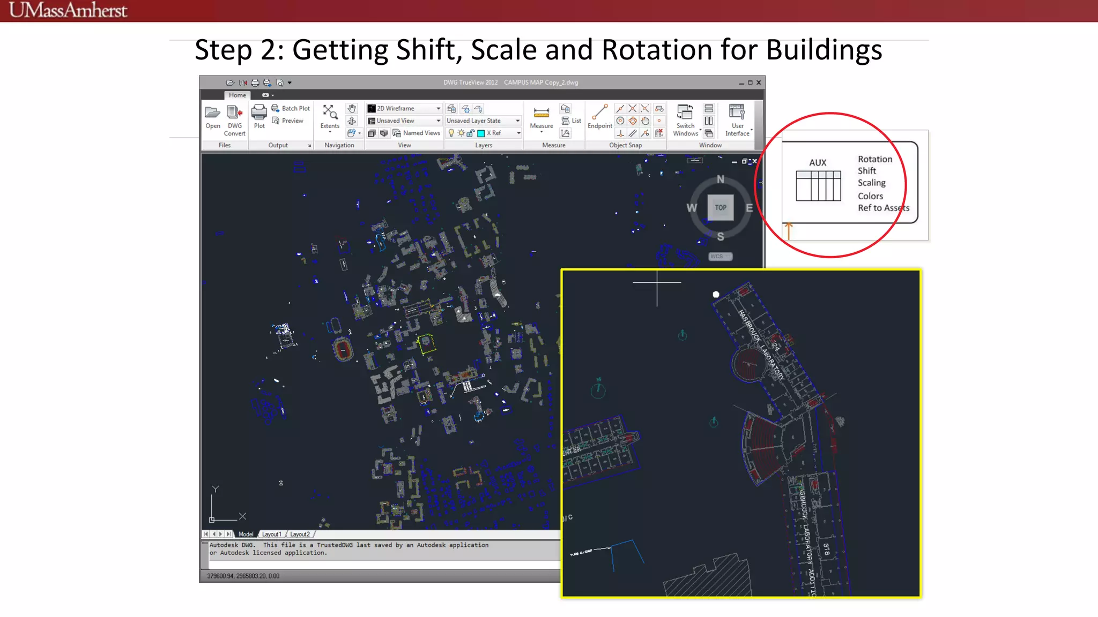Open the Layer Properties manager icon

click(x=451, y=109)
